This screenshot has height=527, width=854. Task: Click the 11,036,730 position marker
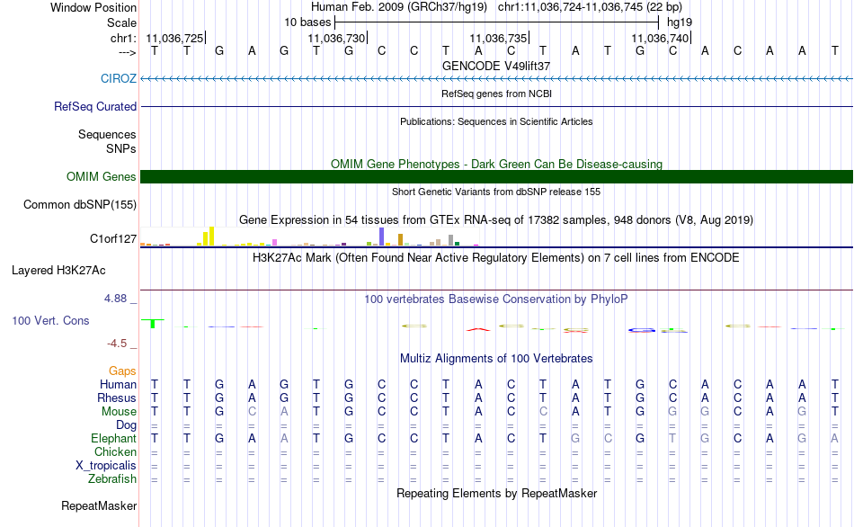pyautogui.click(x=337, y=38)
